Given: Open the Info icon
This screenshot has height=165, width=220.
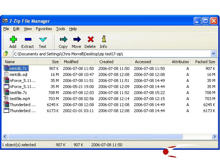Looking at the screenshot, I should [x=103, y=40].
